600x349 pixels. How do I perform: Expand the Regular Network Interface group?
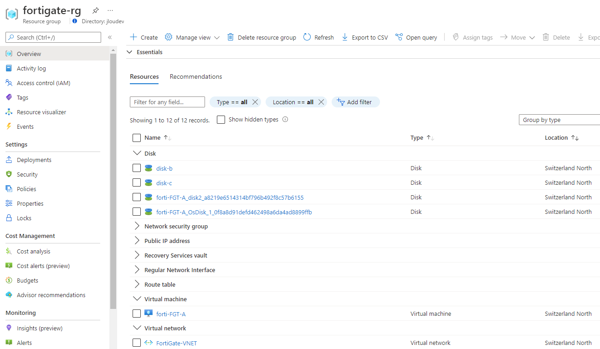pos(137,270)
